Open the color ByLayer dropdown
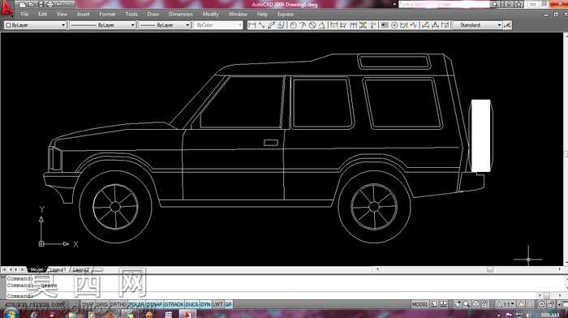The image size is (568, 318). tap(35, 25)
